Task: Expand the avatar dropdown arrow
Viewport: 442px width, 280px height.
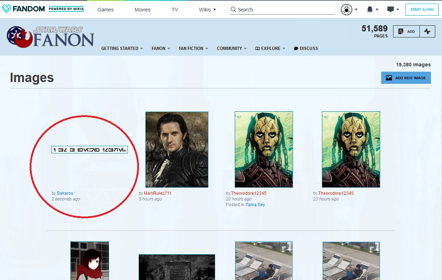Action: pos(356,10)
